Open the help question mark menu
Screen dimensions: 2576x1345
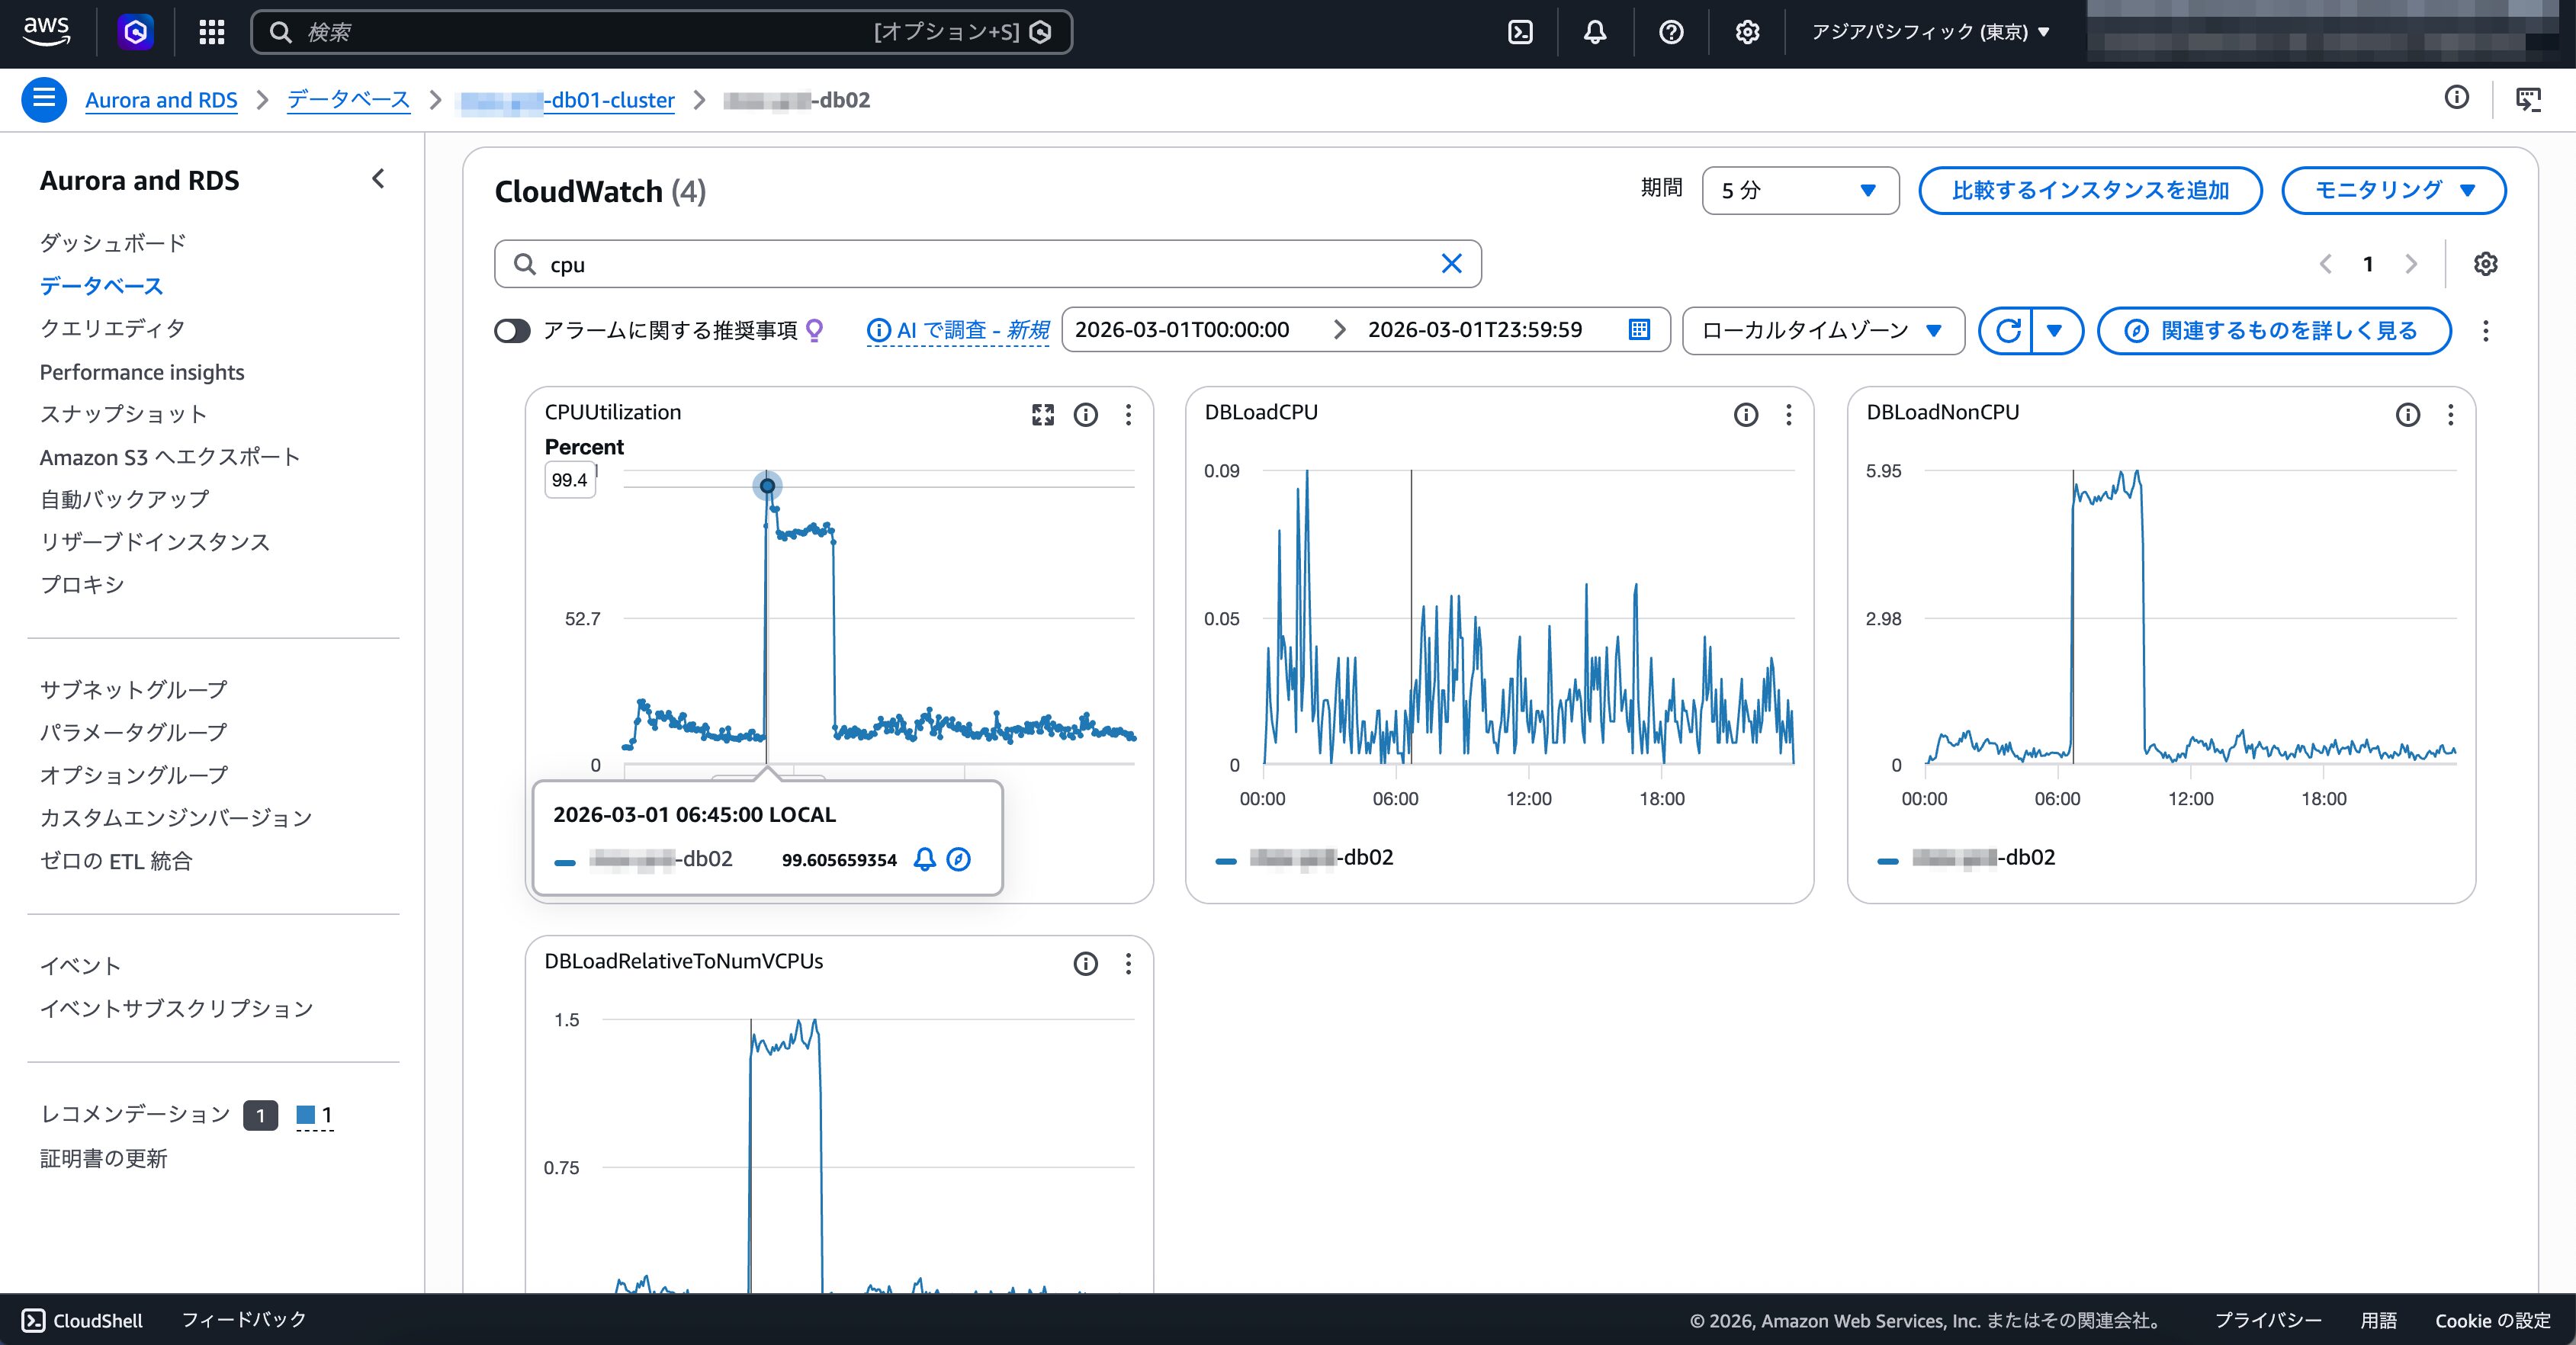point(1671,32)
